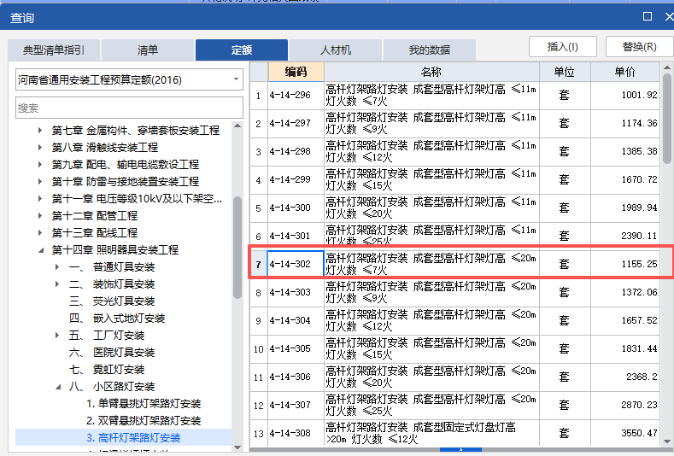This screenshot has height=456, width=674.
Task: Select the 定额 tab
Action: pos(242,50)
